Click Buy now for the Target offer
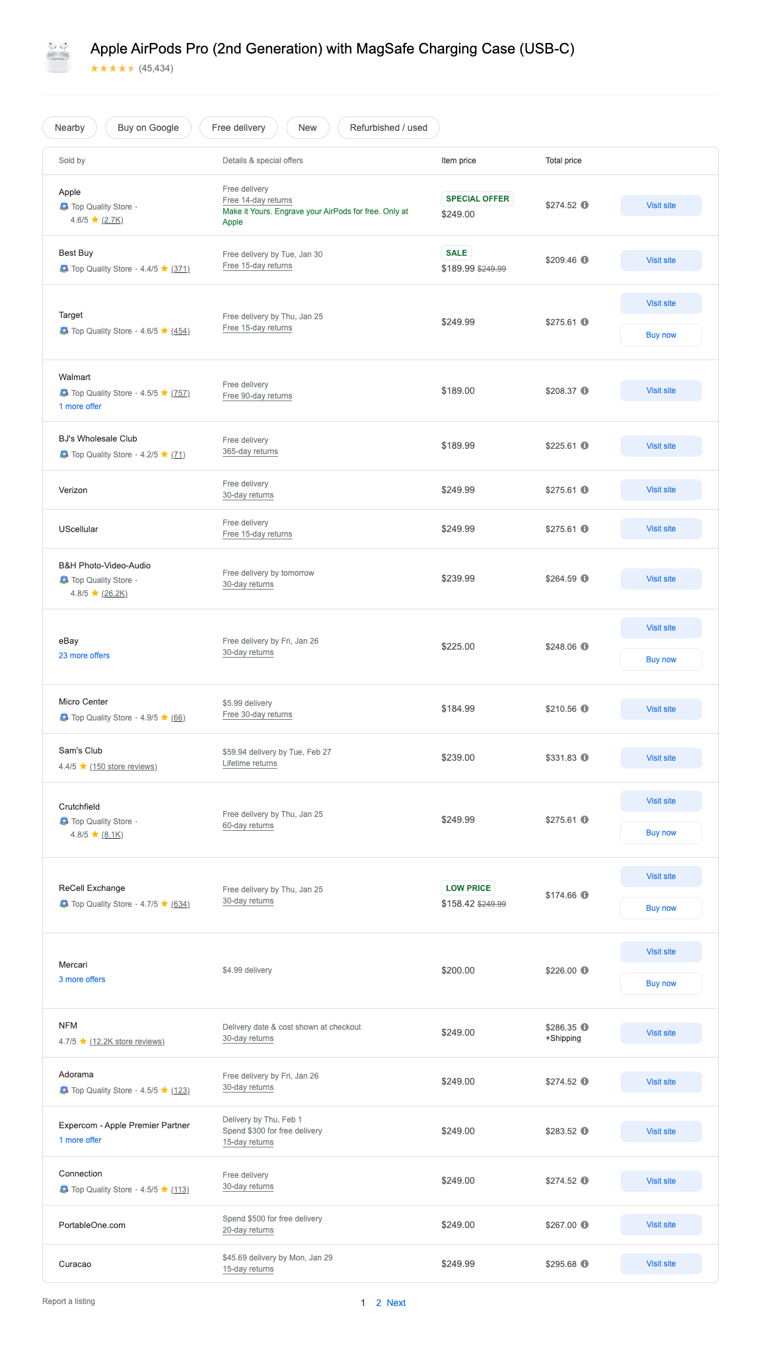The width and height of the screenshot is (761, 1349). 661,335
